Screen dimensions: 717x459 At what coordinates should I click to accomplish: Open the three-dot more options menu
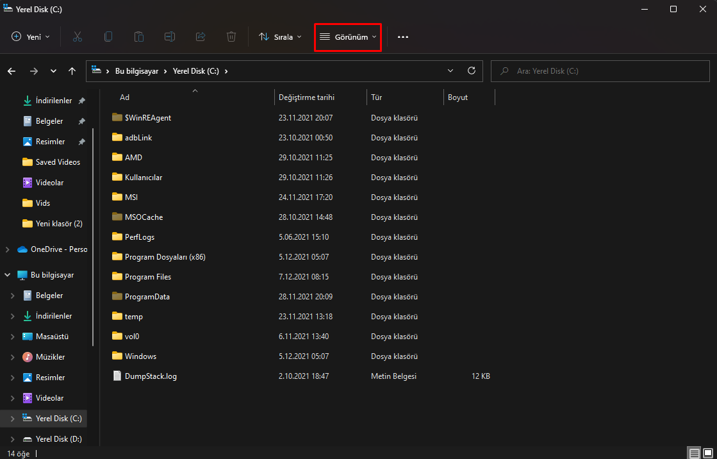click(403, 37)
